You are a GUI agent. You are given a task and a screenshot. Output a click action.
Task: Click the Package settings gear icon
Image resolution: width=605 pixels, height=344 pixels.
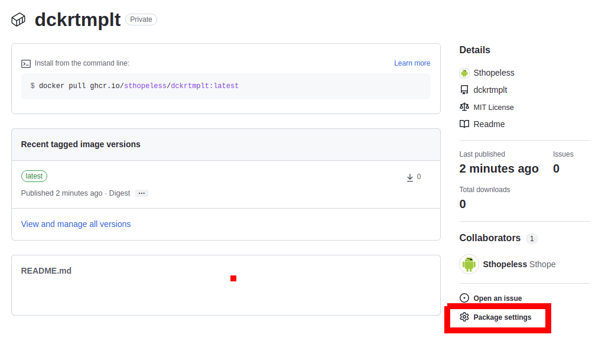tap(464, 317)
